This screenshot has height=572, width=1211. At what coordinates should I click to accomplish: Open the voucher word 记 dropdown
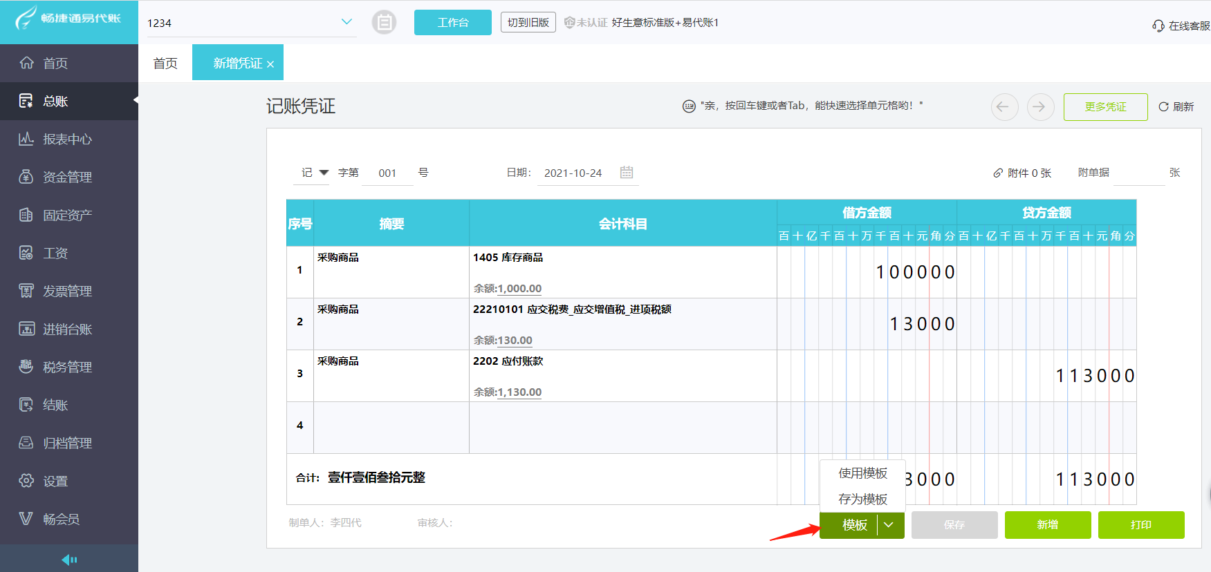(x=323, y=173)
